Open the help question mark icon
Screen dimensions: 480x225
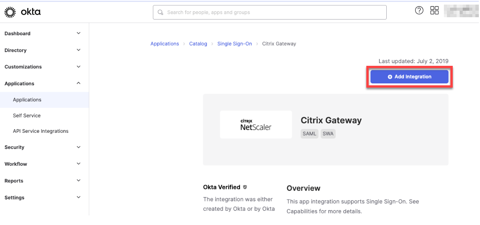pos(419,11)
